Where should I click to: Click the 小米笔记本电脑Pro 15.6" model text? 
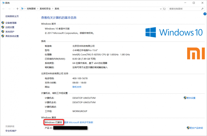(85, 50)
